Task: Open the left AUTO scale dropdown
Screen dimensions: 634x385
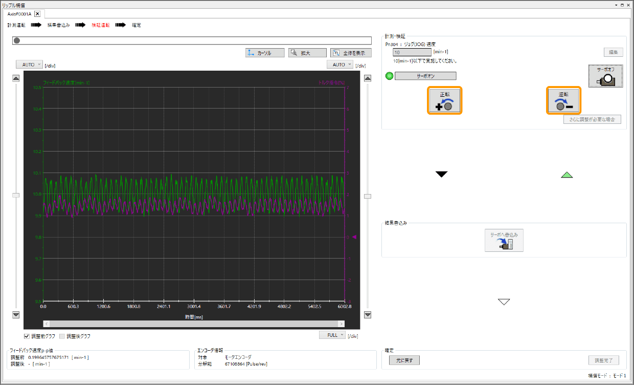Action: pyautogui.click(x=29, y=65)
